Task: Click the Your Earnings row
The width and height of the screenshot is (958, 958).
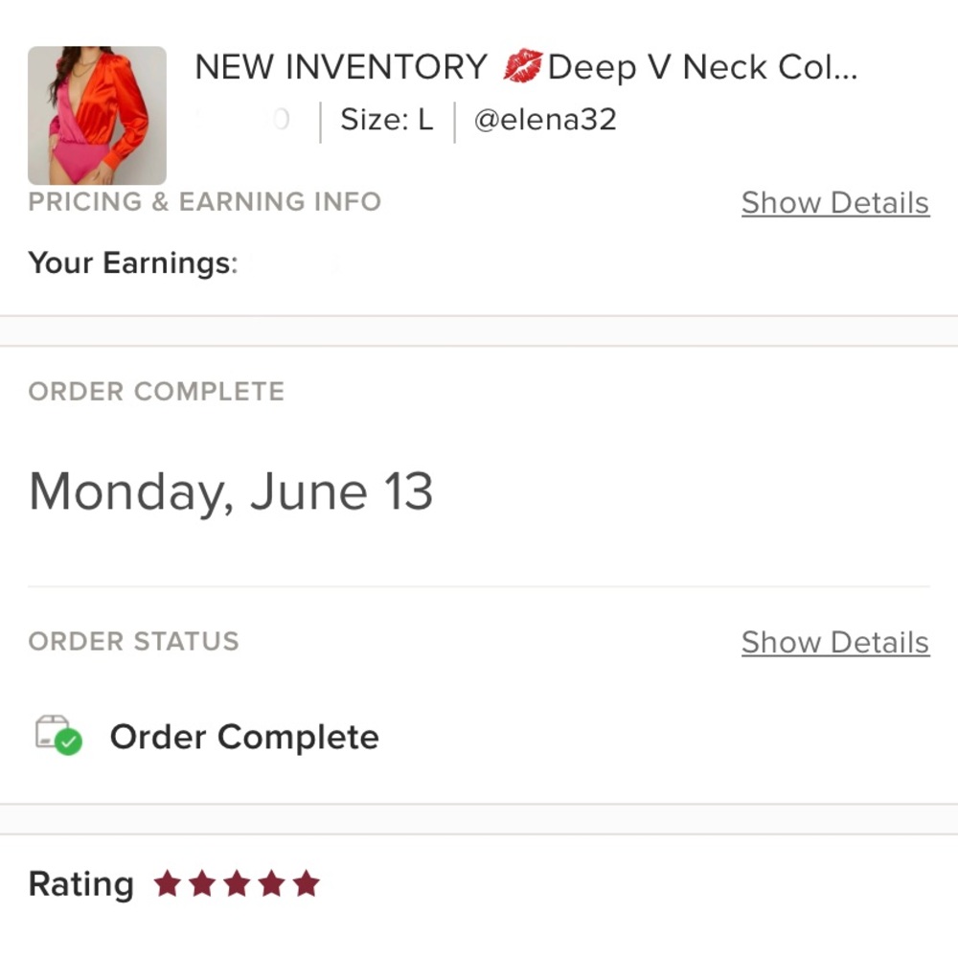Action: tap(479, 263)
